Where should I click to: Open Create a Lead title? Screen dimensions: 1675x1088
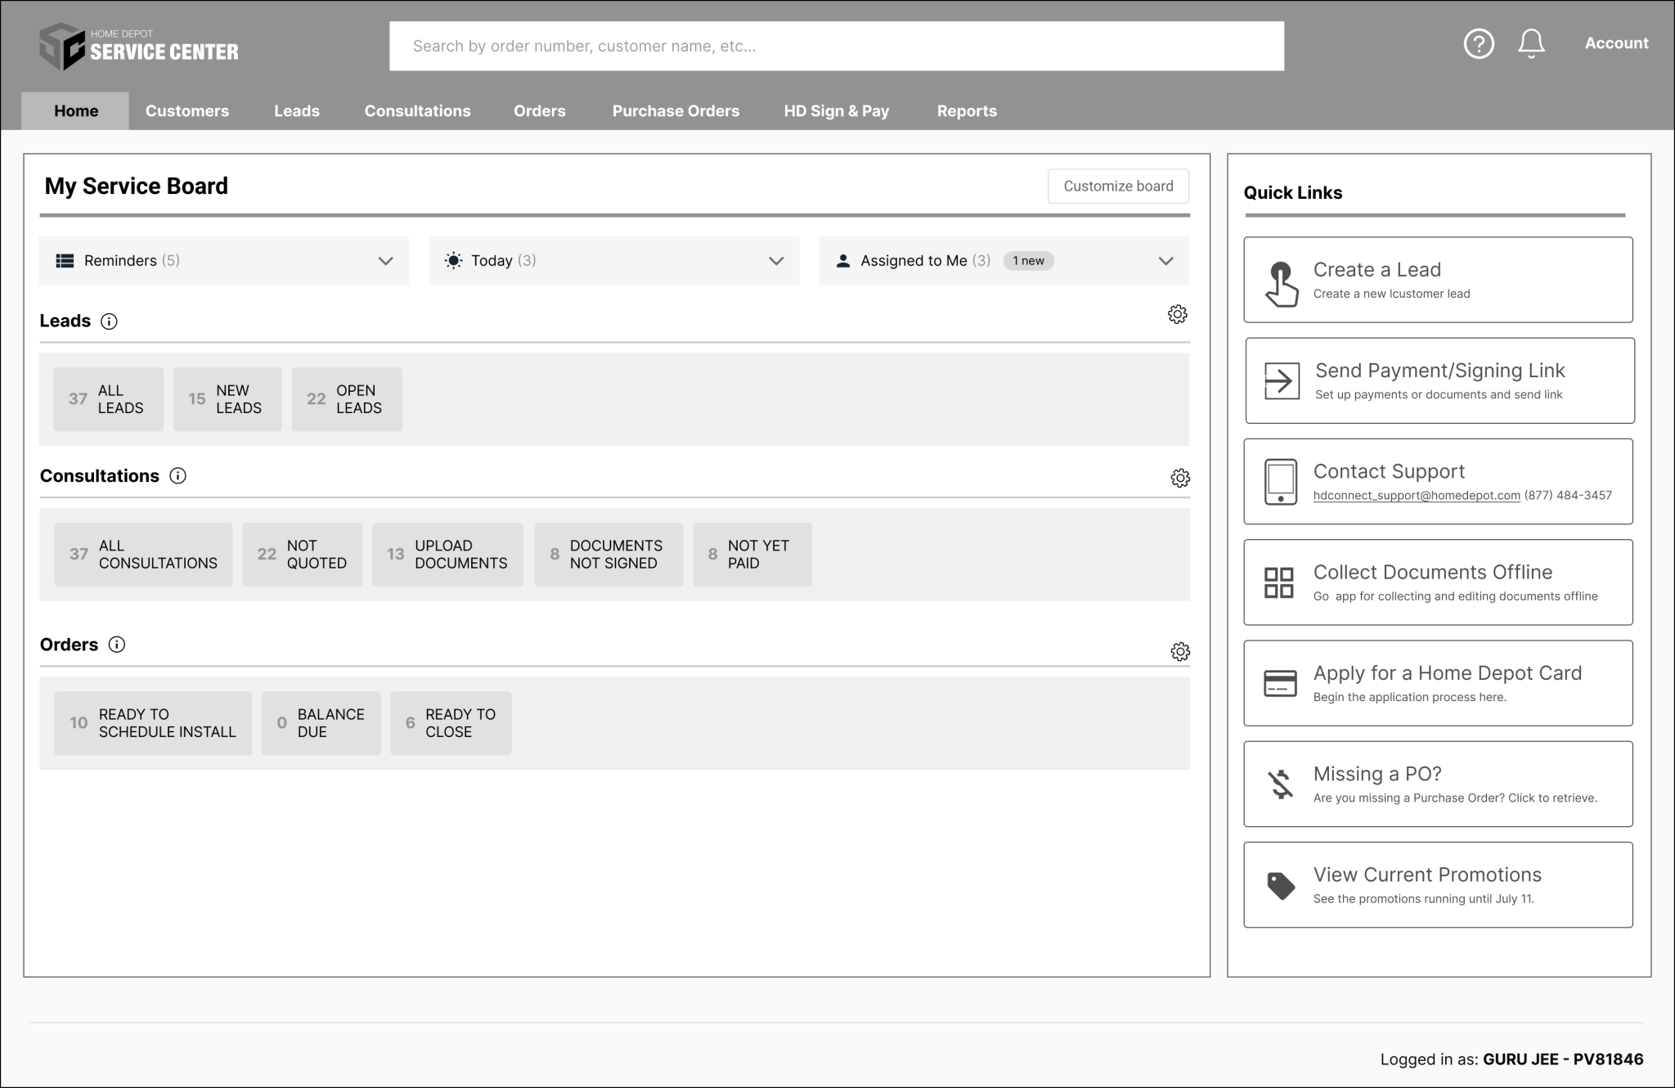tap(1377, 270)
